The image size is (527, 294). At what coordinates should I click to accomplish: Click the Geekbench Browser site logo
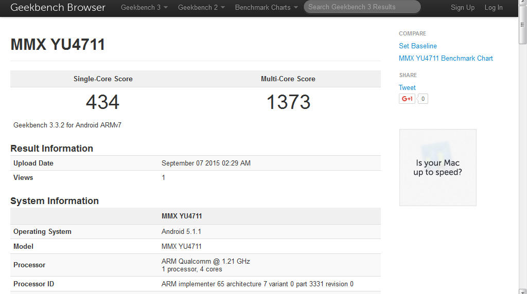[58, 8]
